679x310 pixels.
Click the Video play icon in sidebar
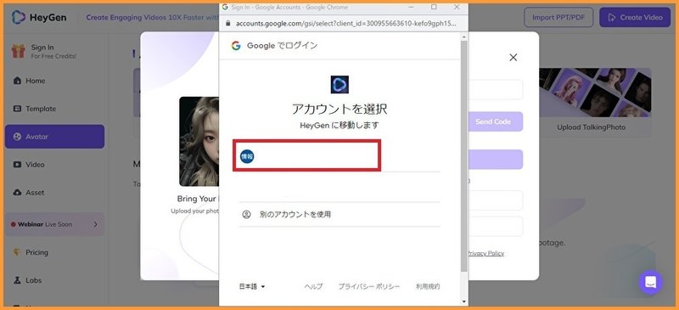click(x=17, y=164)
